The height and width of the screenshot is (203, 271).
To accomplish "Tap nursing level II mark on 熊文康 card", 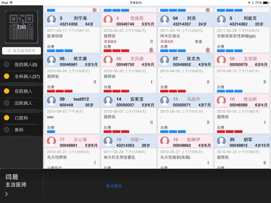I will (95, 82).
